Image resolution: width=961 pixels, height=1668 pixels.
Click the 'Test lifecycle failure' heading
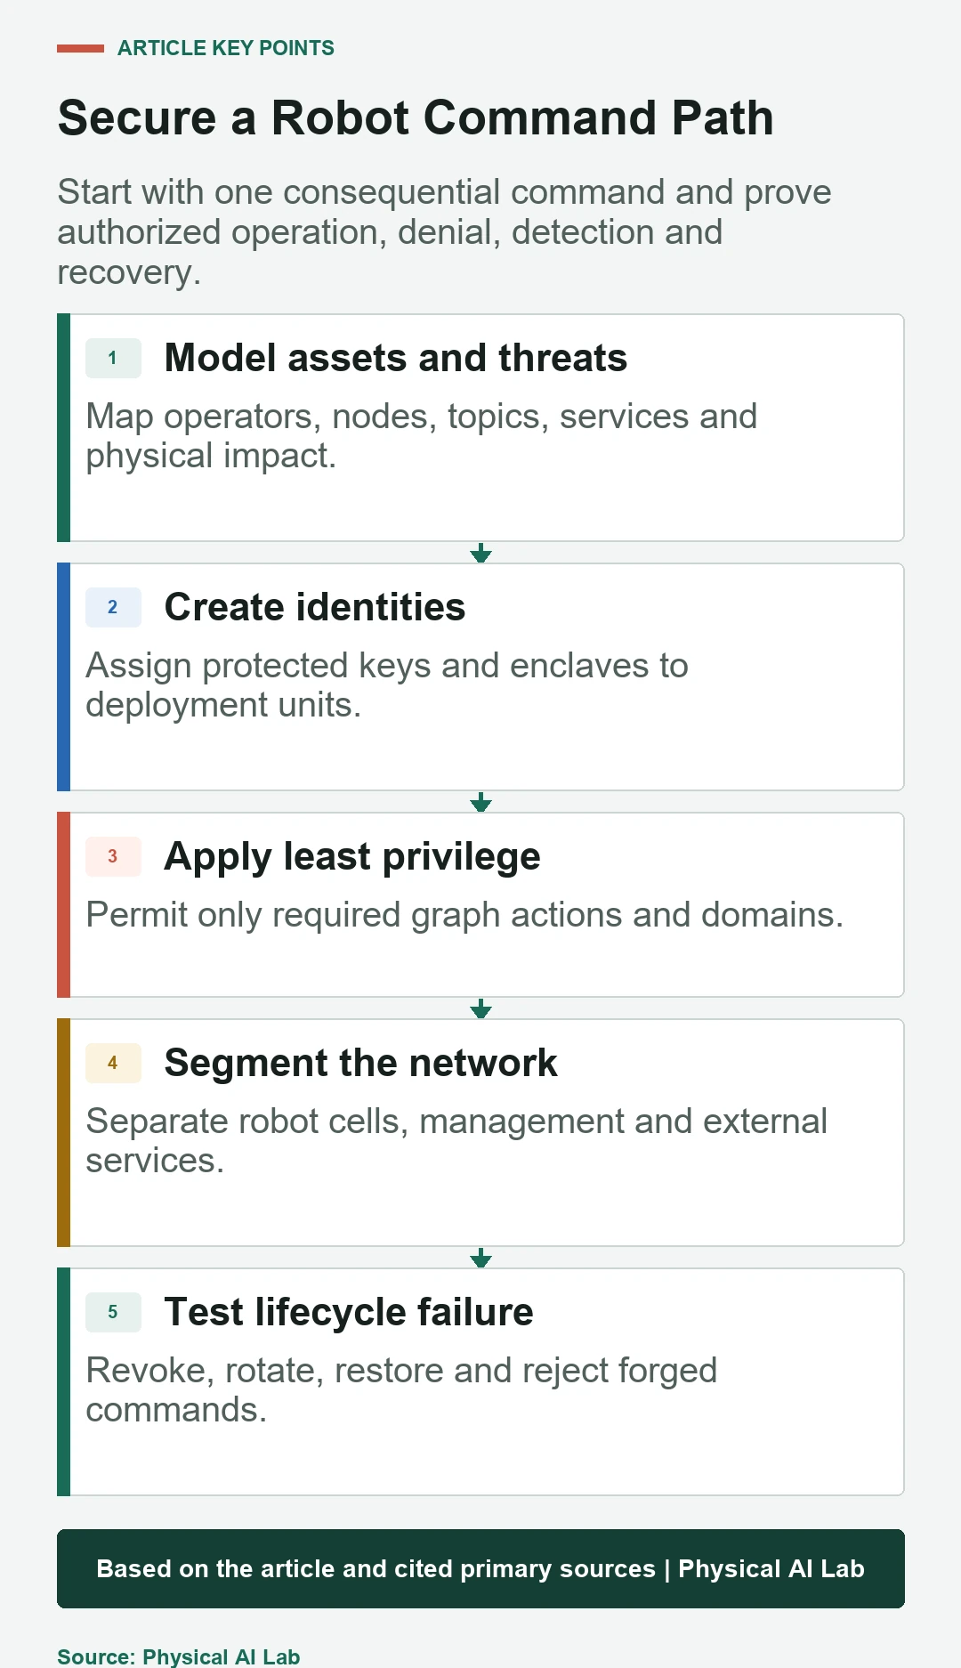coord(349,1312)
